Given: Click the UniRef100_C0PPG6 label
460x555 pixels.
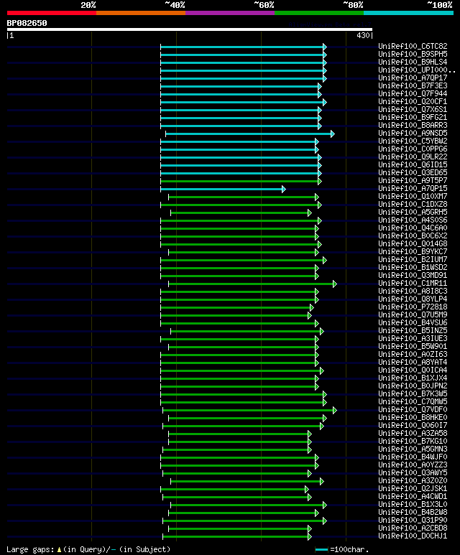Looking at the screenshot, I should pos(413,149).
